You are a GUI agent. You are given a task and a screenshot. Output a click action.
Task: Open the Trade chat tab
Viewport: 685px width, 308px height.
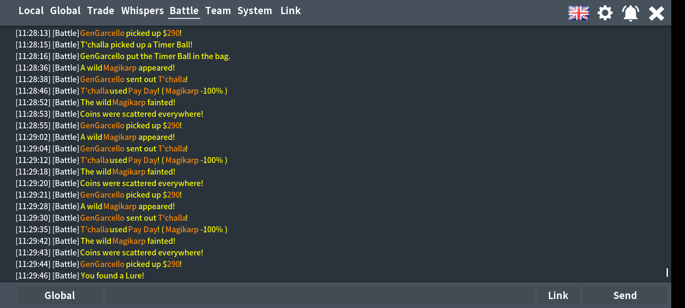(101, 11)
